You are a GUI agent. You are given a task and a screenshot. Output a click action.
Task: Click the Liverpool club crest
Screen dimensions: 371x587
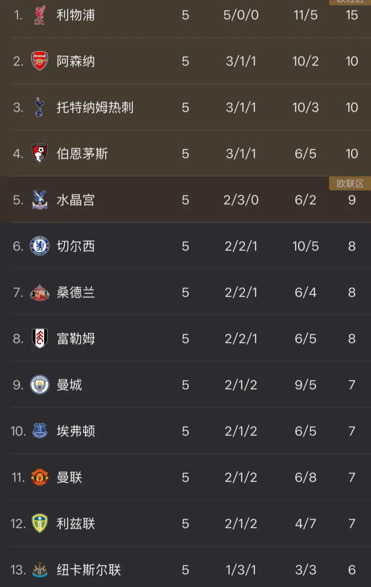(x=39, y=15)
